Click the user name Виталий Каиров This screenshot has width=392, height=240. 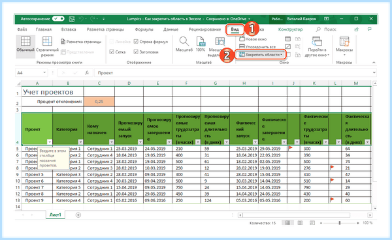pyautogui.click(x=301, y=19)
